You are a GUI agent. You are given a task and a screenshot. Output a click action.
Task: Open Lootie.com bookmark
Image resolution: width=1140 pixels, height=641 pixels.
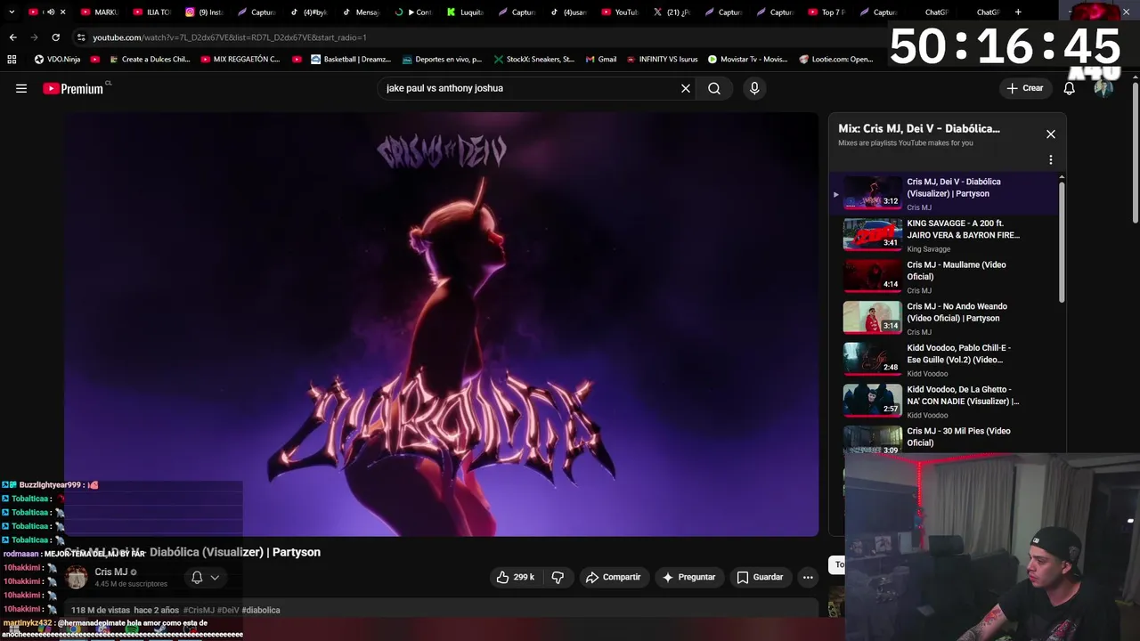836,60
